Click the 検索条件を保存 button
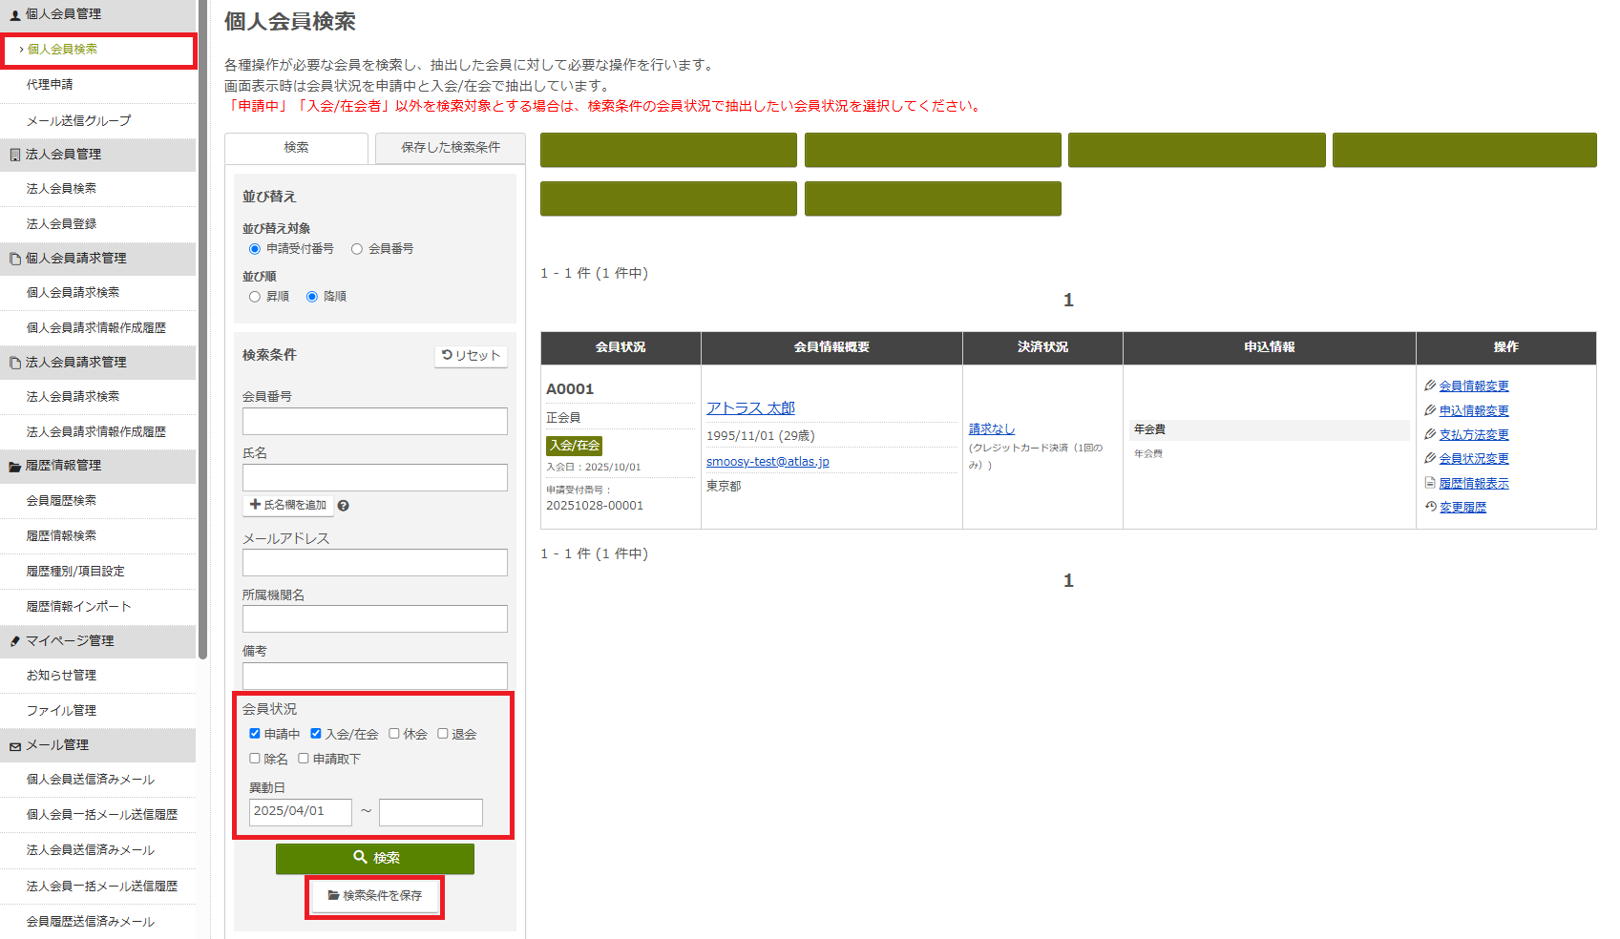The height and width of the screenshot is (939, 1620). coord(374,896)
